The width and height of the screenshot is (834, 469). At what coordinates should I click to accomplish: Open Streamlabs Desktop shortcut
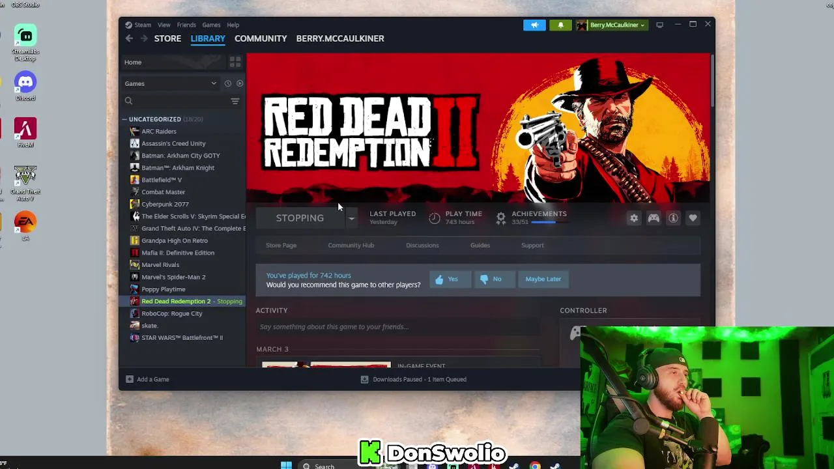click(x=25, y=42)
